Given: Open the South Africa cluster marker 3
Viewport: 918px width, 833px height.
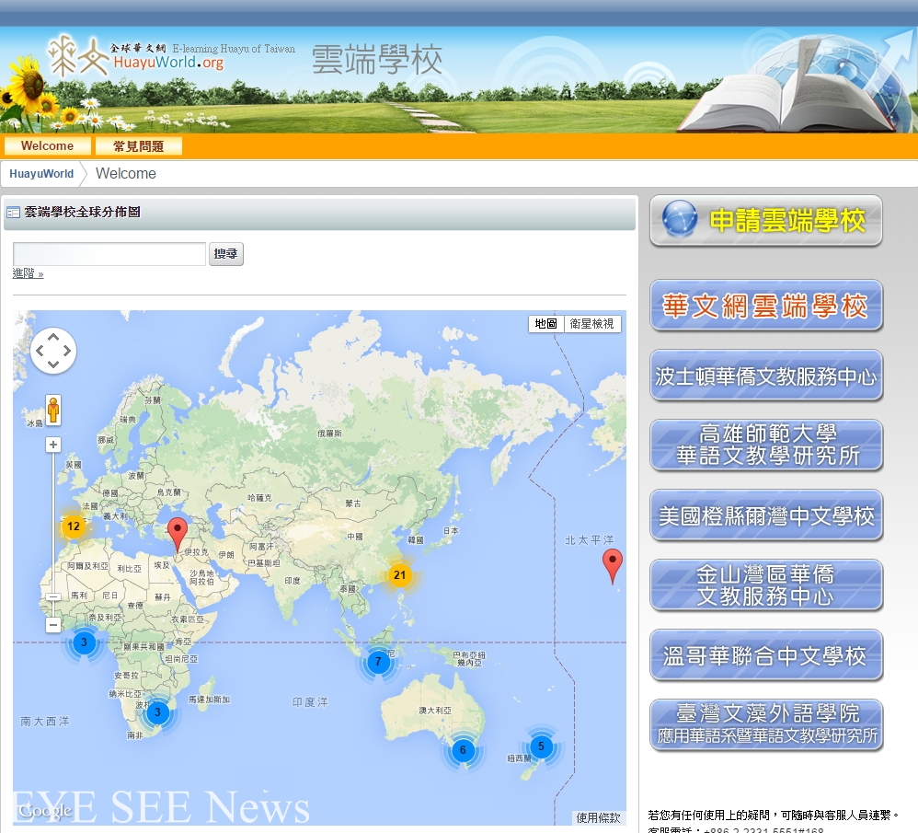Looking at the screenshot, I should point(157,713).
